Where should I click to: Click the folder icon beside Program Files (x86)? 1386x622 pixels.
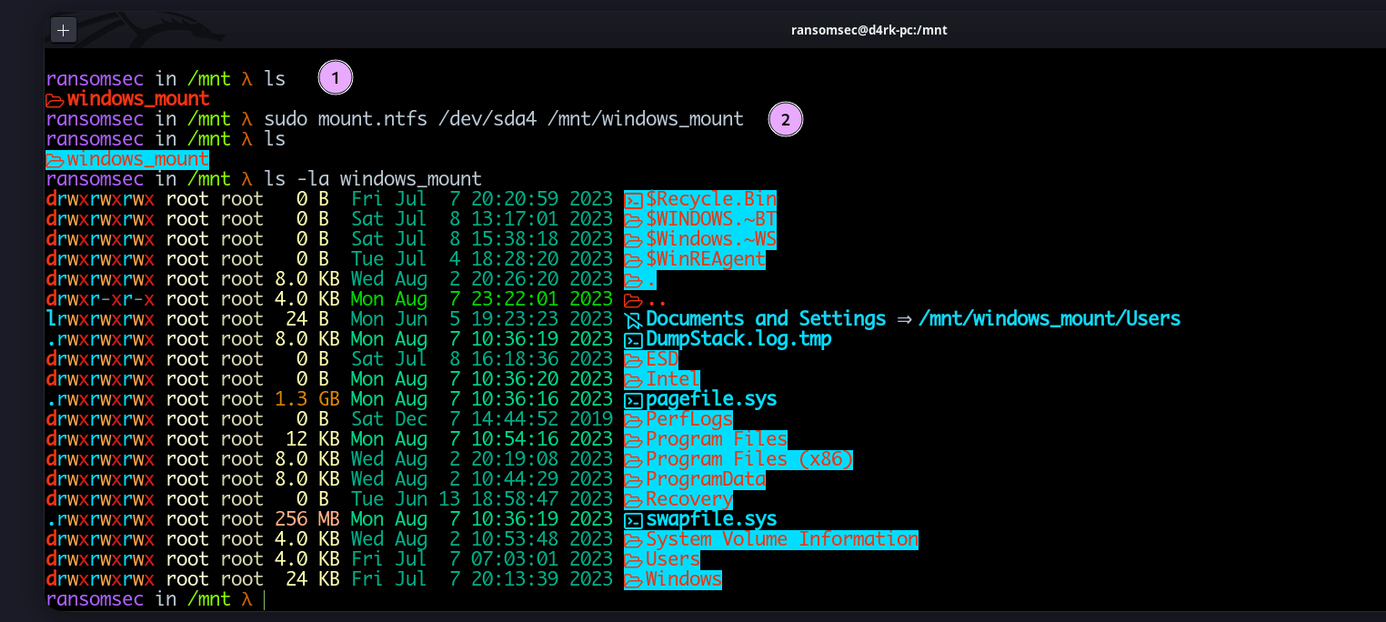[x=633, y=458]
